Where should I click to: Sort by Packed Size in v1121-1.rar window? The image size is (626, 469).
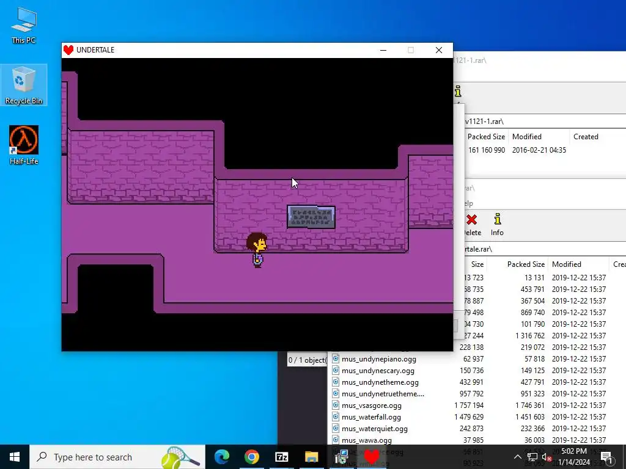(486, 136)
